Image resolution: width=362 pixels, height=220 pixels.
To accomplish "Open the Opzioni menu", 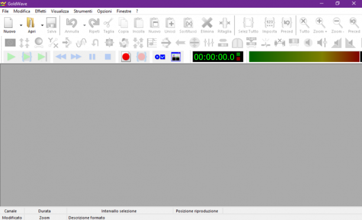I will [104, 11].
